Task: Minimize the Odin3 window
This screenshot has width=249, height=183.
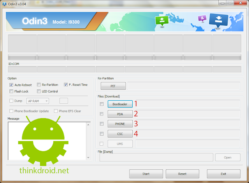Action: click(x=223, y=3)
